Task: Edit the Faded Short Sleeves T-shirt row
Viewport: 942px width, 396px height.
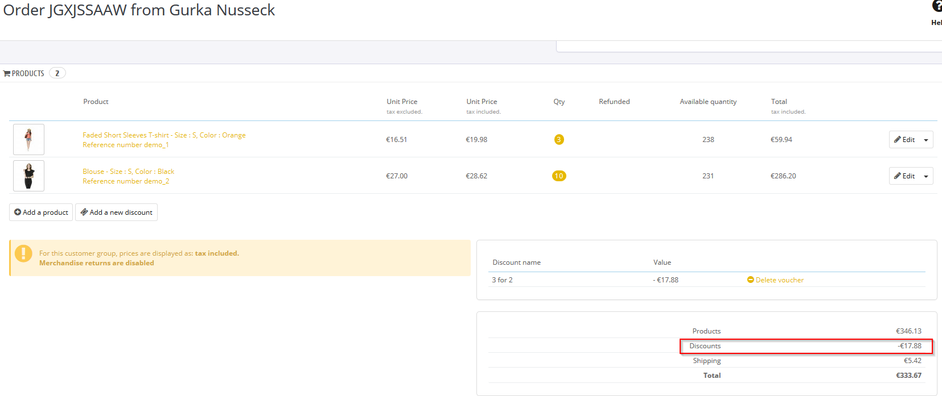Action: (904, 140)
